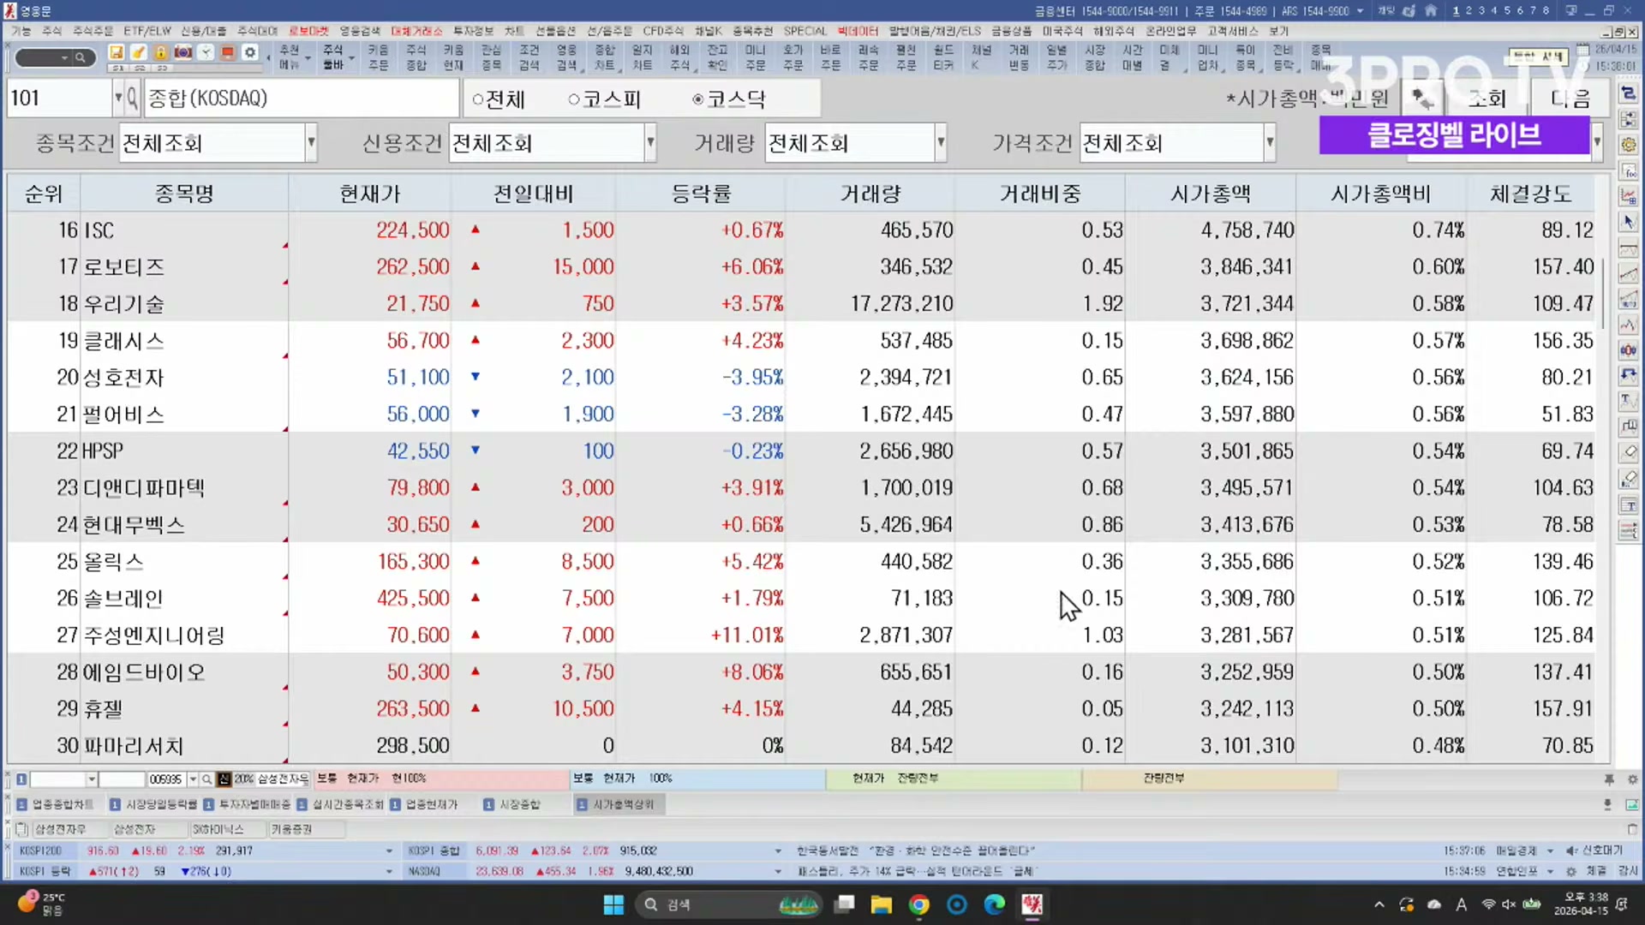The height and width of the screenshot is (925, 1645).
Task: Open 주식종합 from the shortcut toolbar
Action: point(416,57)
